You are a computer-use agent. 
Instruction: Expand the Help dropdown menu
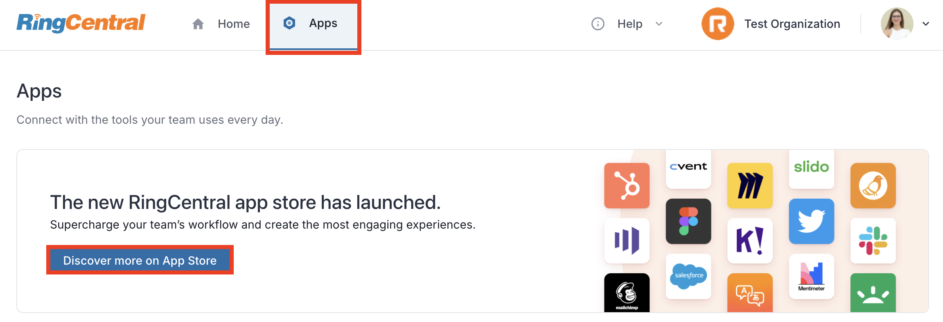point(659,24)
